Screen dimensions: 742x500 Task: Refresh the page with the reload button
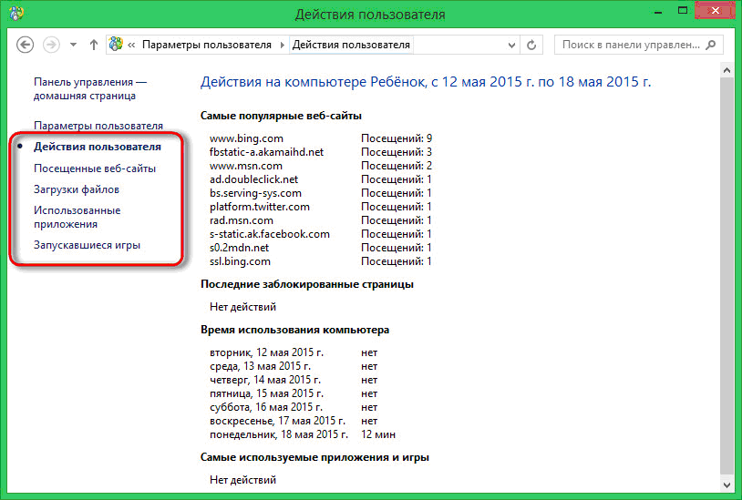(531, 45)
